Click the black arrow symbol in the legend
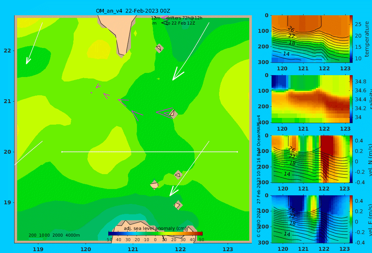372x253 pixels. 164,23
